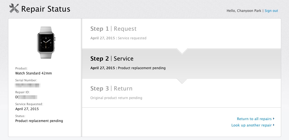Click the wrench and screwdriver repair icon

pyautogui.click(x=14, y=9)
